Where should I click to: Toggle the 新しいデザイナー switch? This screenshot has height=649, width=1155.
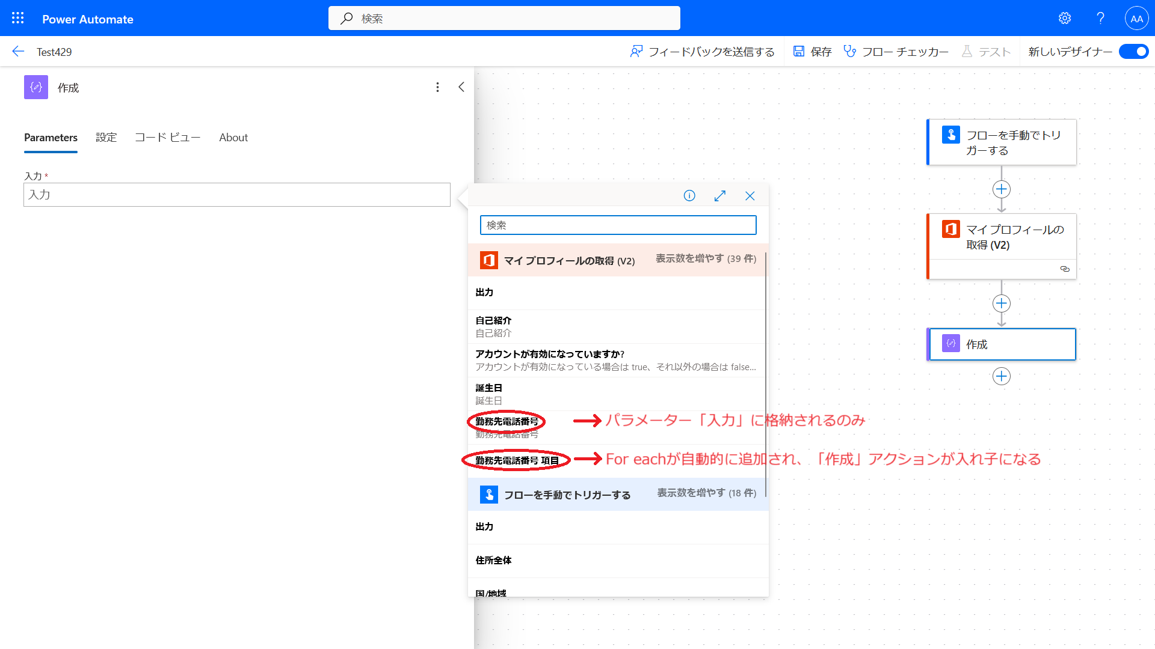(x=1133, y=52)
